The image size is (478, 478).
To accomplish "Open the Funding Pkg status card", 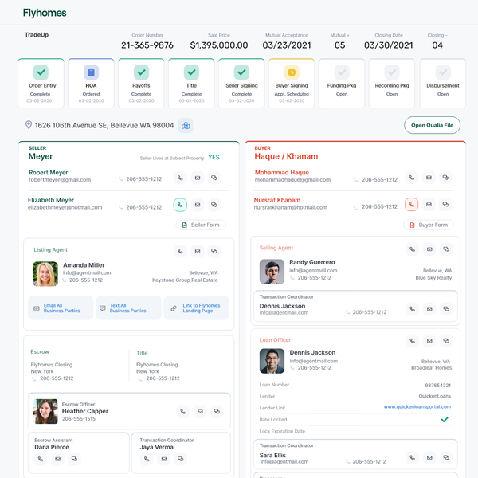I will (342, 83).
